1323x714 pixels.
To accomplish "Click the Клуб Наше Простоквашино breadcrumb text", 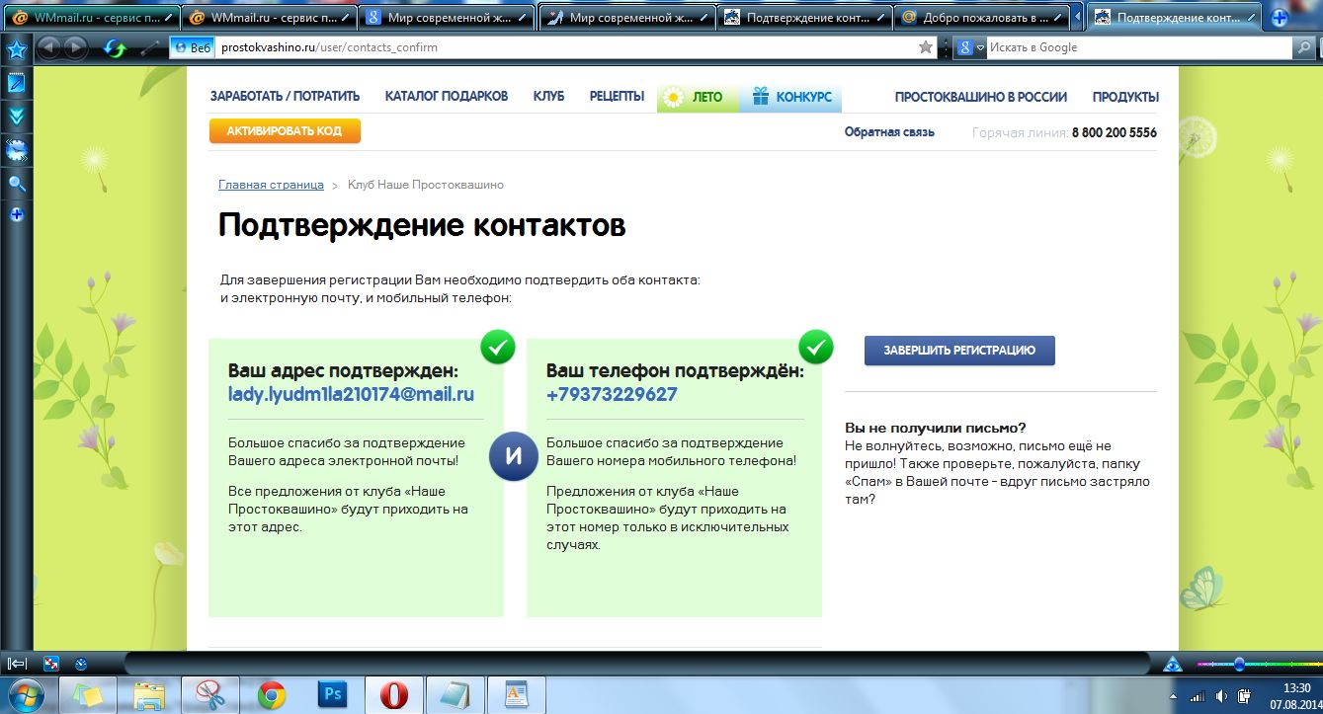I will click(x=426, y=185).
